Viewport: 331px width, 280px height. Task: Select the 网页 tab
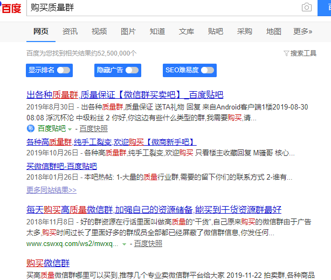point(41,31)
